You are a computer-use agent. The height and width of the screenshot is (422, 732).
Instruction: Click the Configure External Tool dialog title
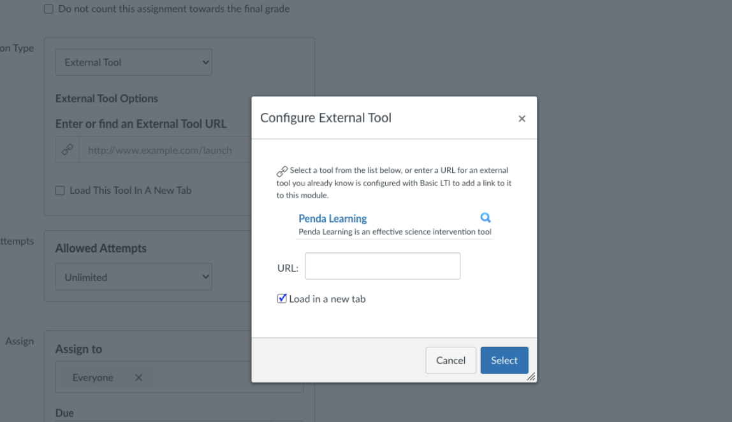click(325, 118)
